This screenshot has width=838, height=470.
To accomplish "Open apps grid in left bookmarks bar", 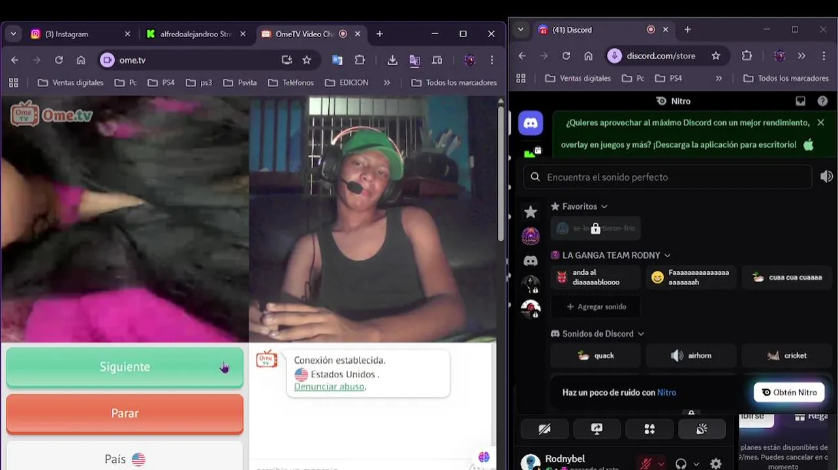I will (14, 83).
